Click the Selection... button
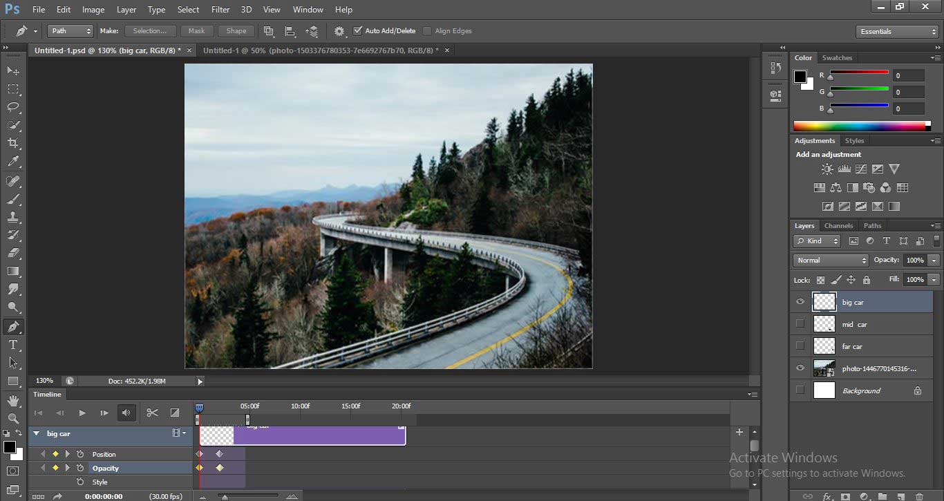The image size is (944, 501). pos(150,31)
